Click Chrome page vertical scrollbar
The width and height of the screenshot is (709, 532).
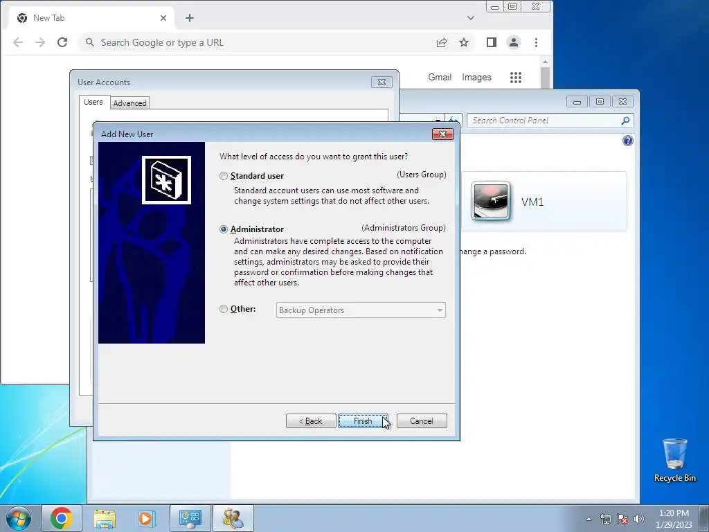[546, 77]
